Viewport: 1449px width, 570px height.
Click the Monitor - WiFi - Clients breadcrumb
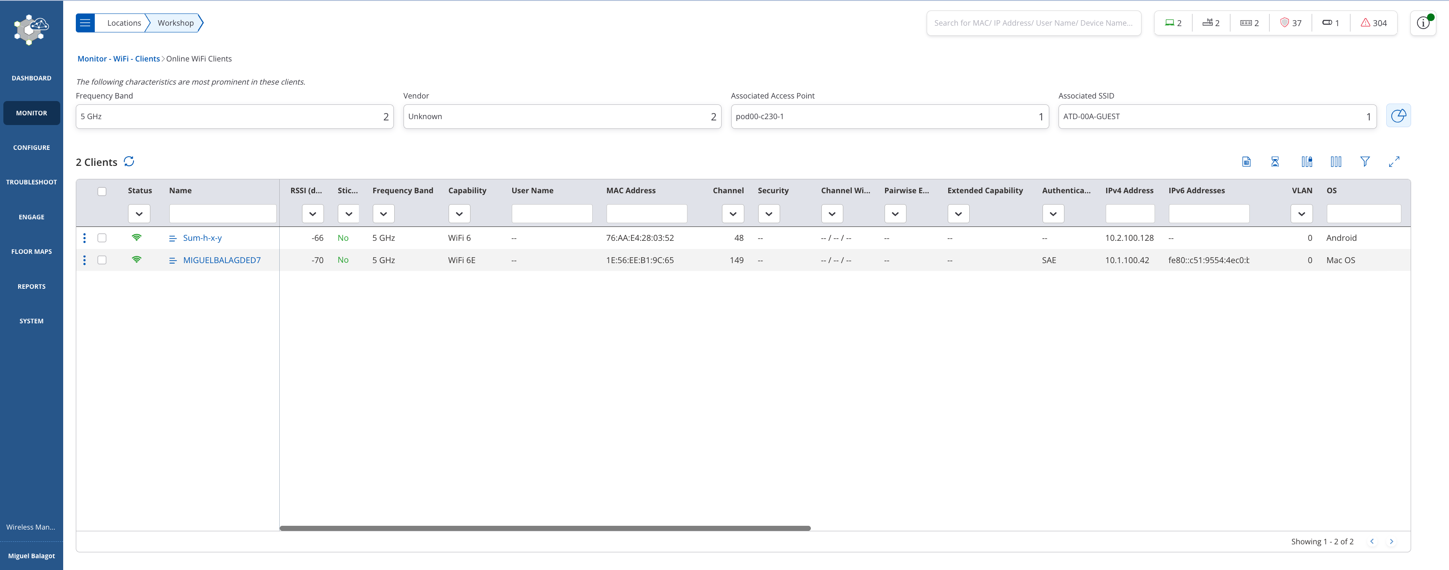click(x=119, y=59)
